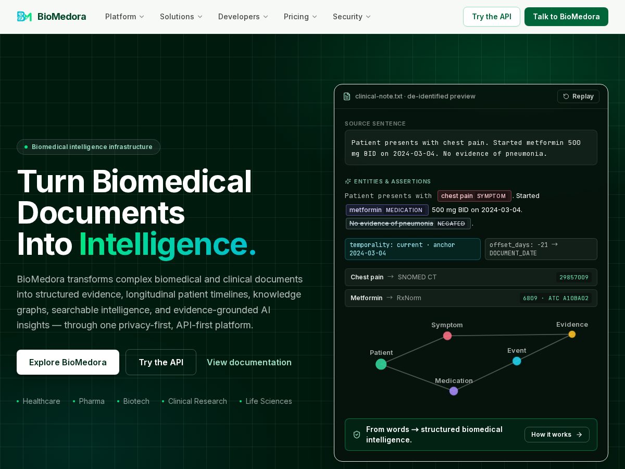Click the sparkle icon beside Entities & Assertions
The height and width of the screenshot is (469, 625).
[348, 181]
